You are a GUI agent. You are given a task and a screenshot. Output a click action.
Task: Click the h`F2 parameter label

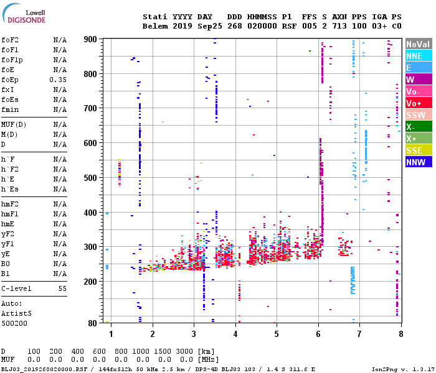pyautogui.click(x=10, y=169)
